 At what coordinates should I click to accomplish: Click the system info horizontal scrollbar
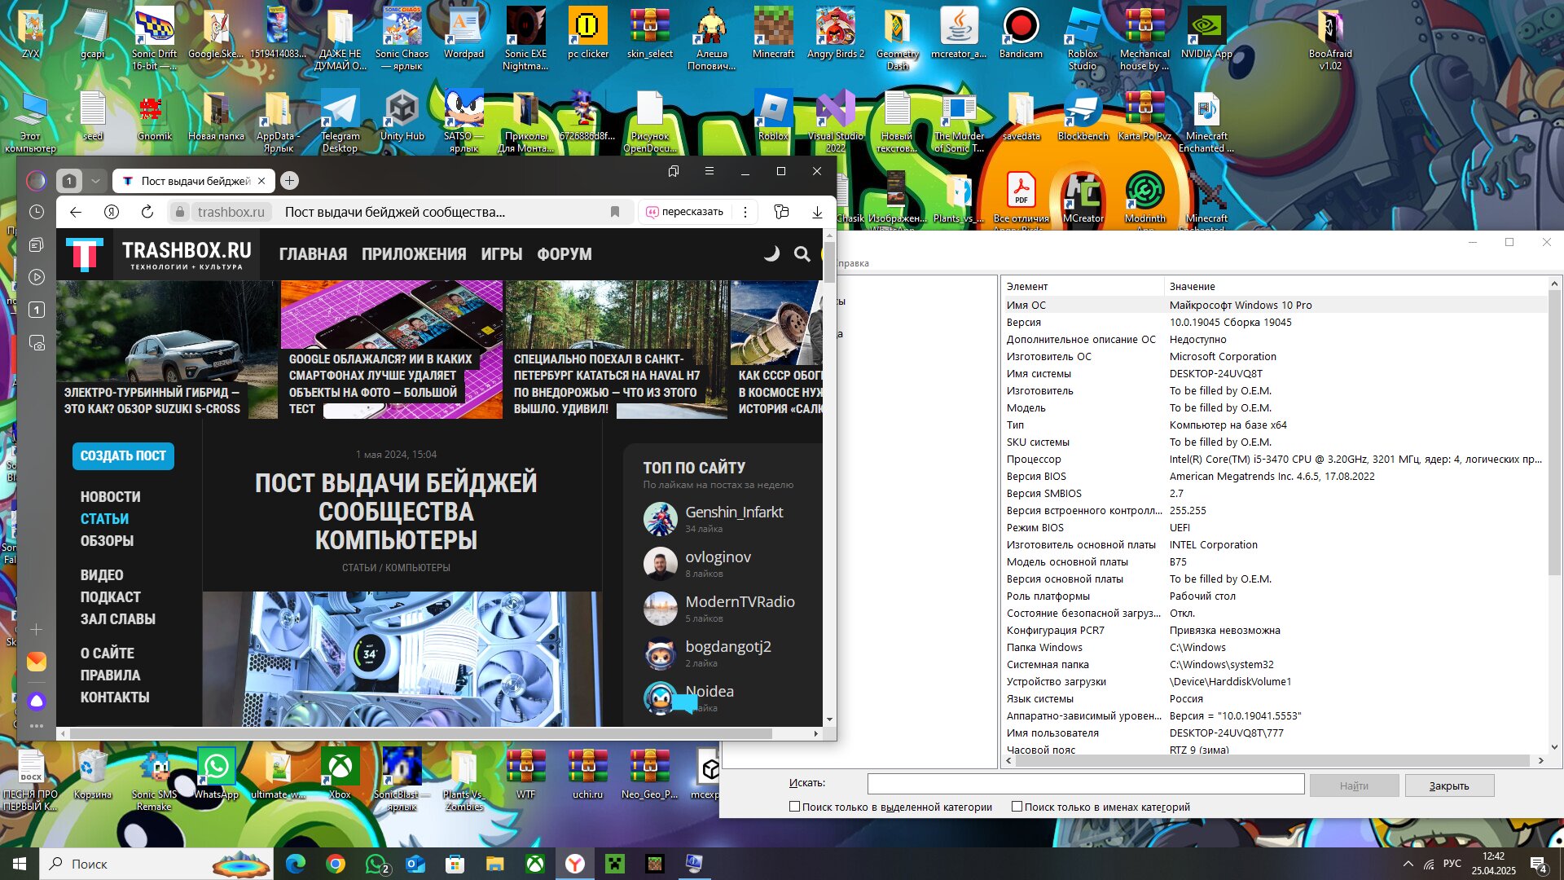click(1274, 760)
